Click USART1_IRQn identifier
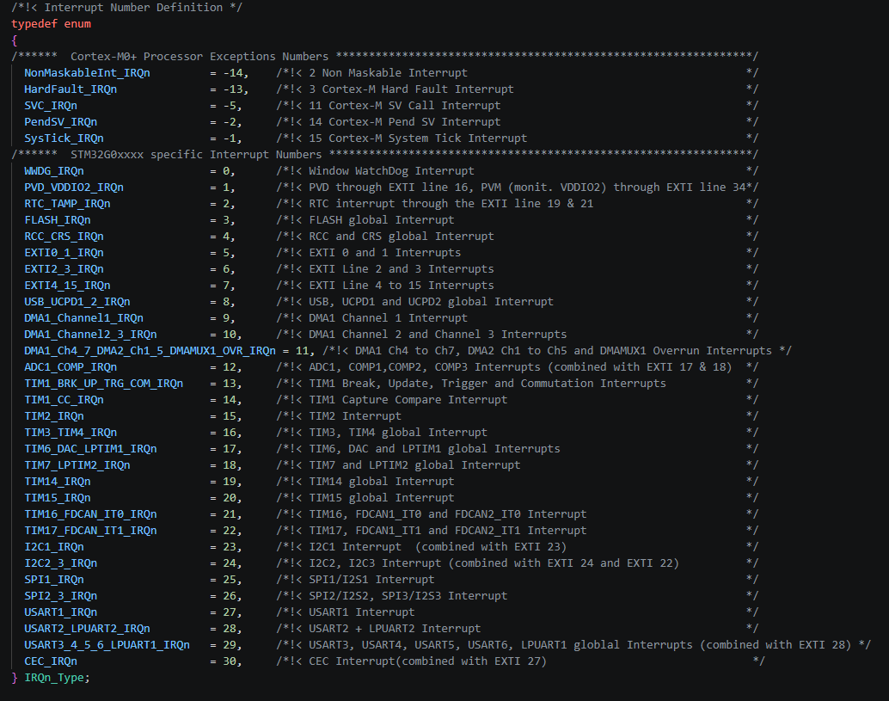The height and width of the screenshot is (701, 889). pos(61,612)
